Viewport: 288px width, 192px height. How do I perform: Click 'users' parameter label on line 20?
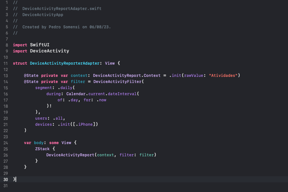click(x=41, y=118)
